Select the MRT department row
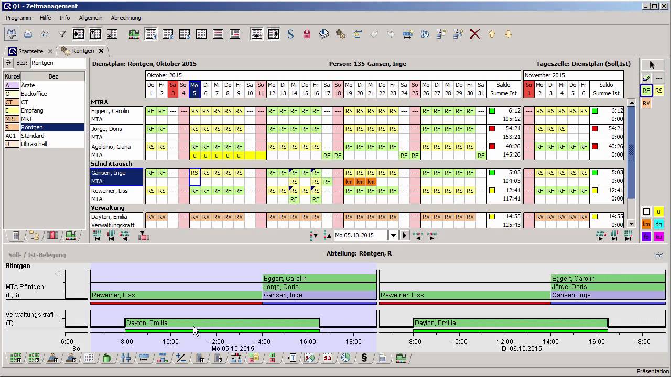Viewport: 671px width, 377px height. [x=44, y=119]
